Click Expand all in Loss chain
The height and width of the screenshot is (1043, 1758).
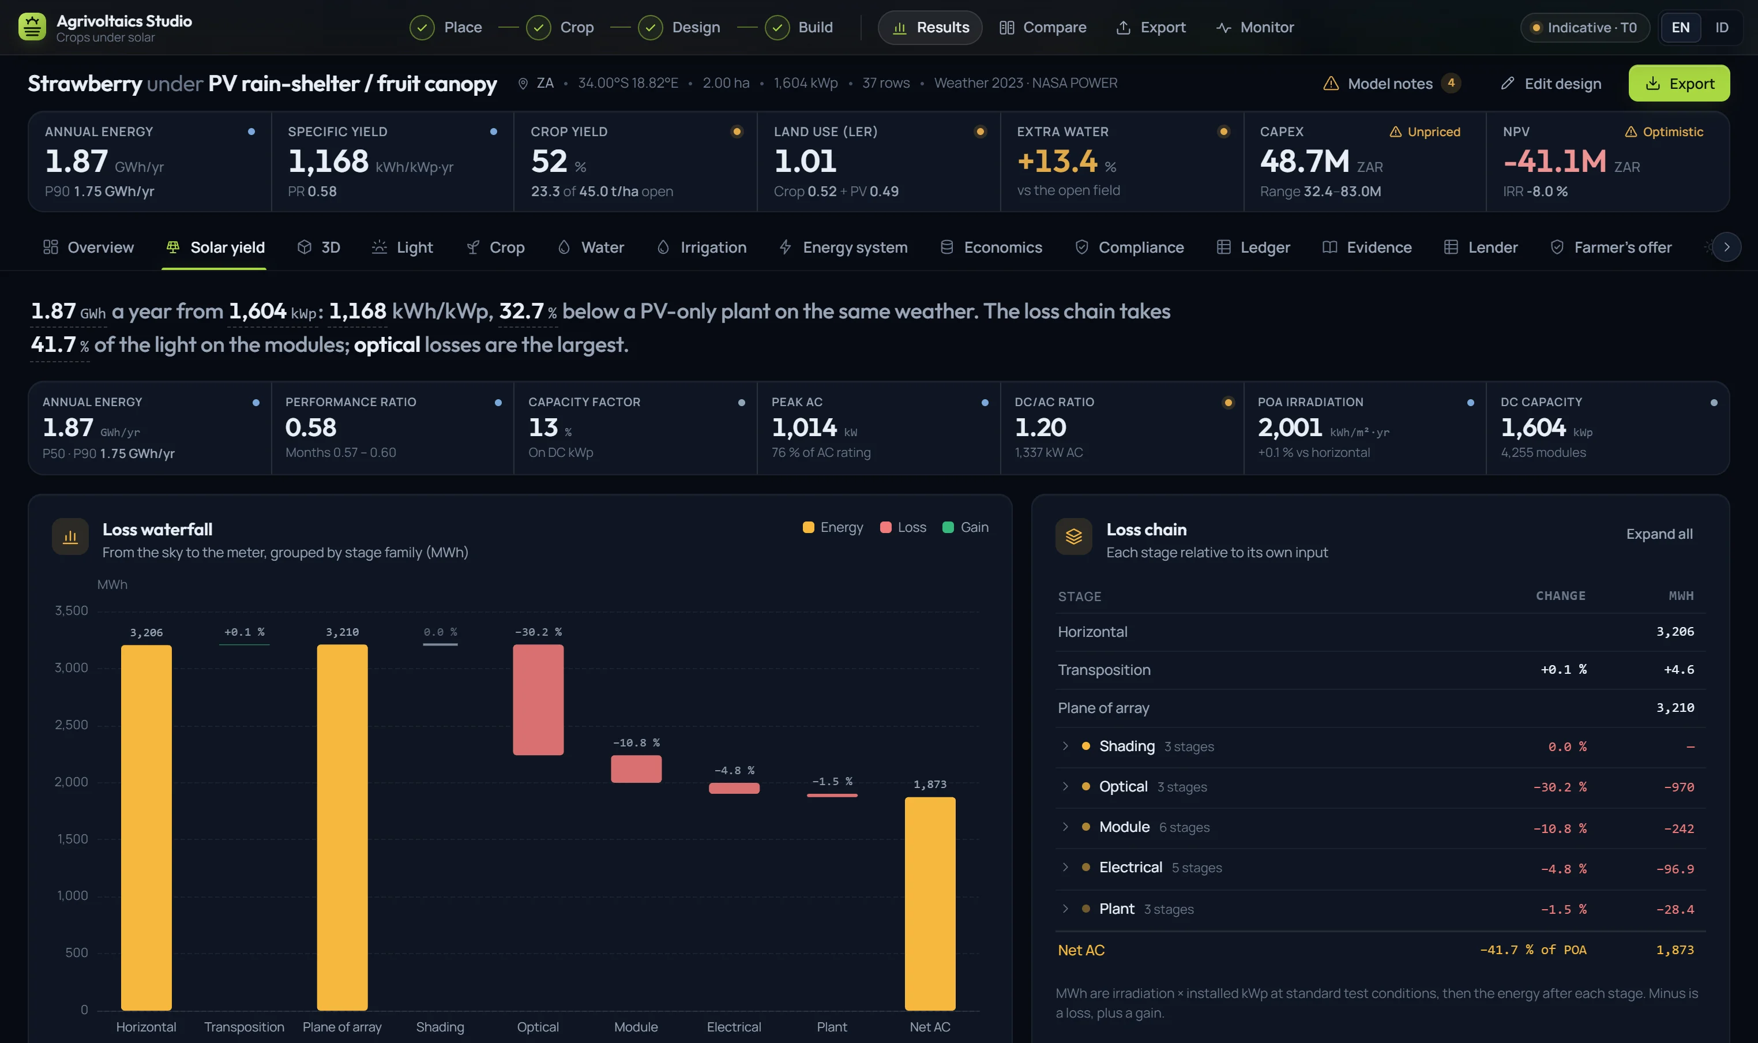pyautogui.click(x=1659, y=534)
